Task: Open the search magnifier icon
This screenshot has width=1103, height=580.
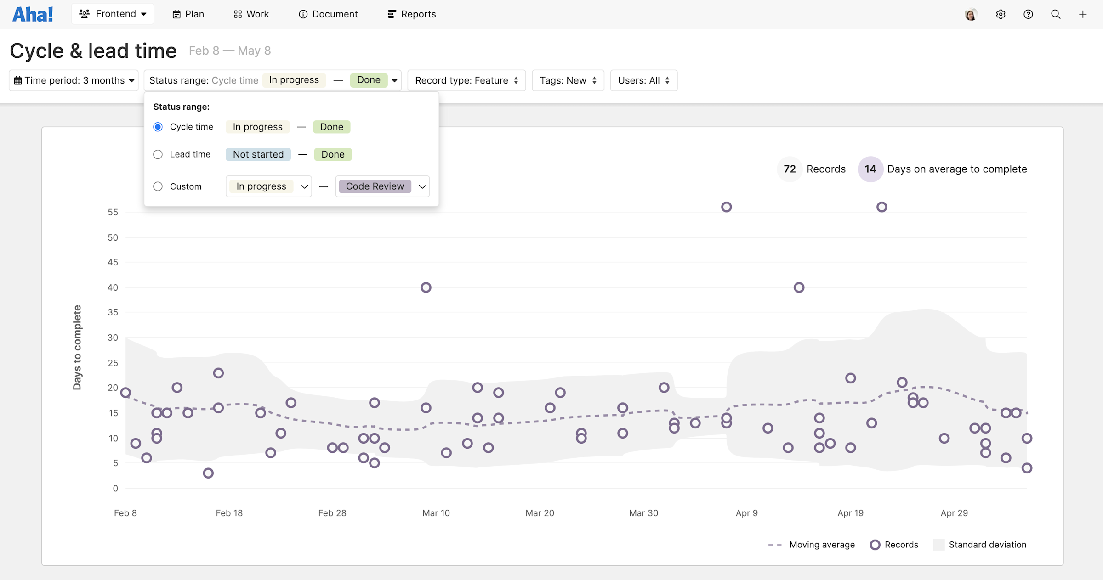Action: (1056, 14)
